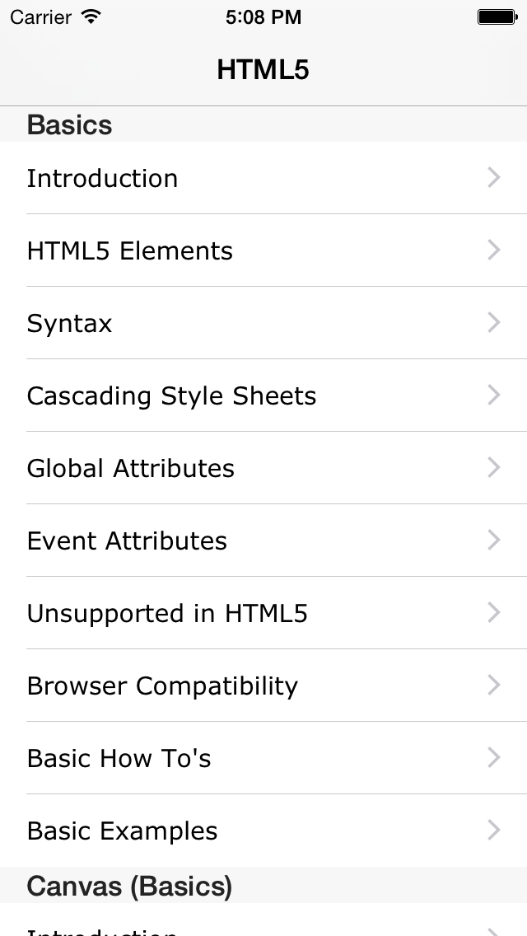Open Cascading Style Sheets

click(171, 395)
